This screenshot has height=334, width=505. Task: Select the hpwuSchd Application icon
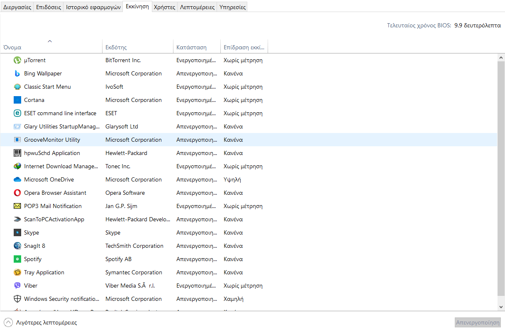coord(17,153)
